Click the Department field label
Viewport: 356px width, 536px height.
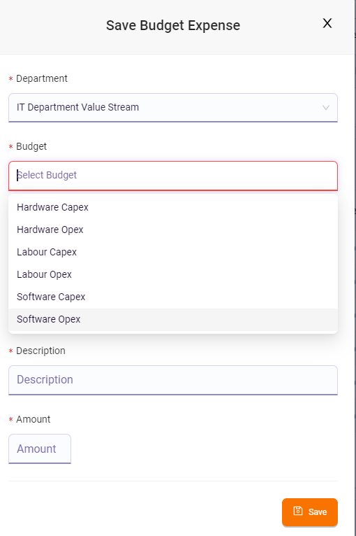(x=42, y=78)
